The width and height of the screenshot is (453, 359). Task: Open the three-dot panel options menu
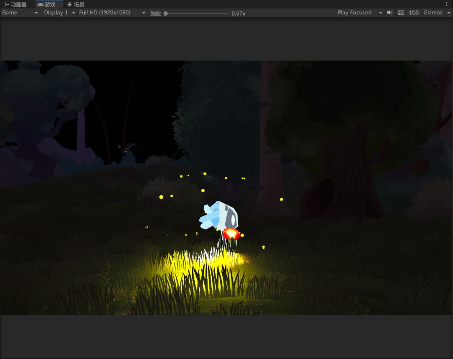446,4
